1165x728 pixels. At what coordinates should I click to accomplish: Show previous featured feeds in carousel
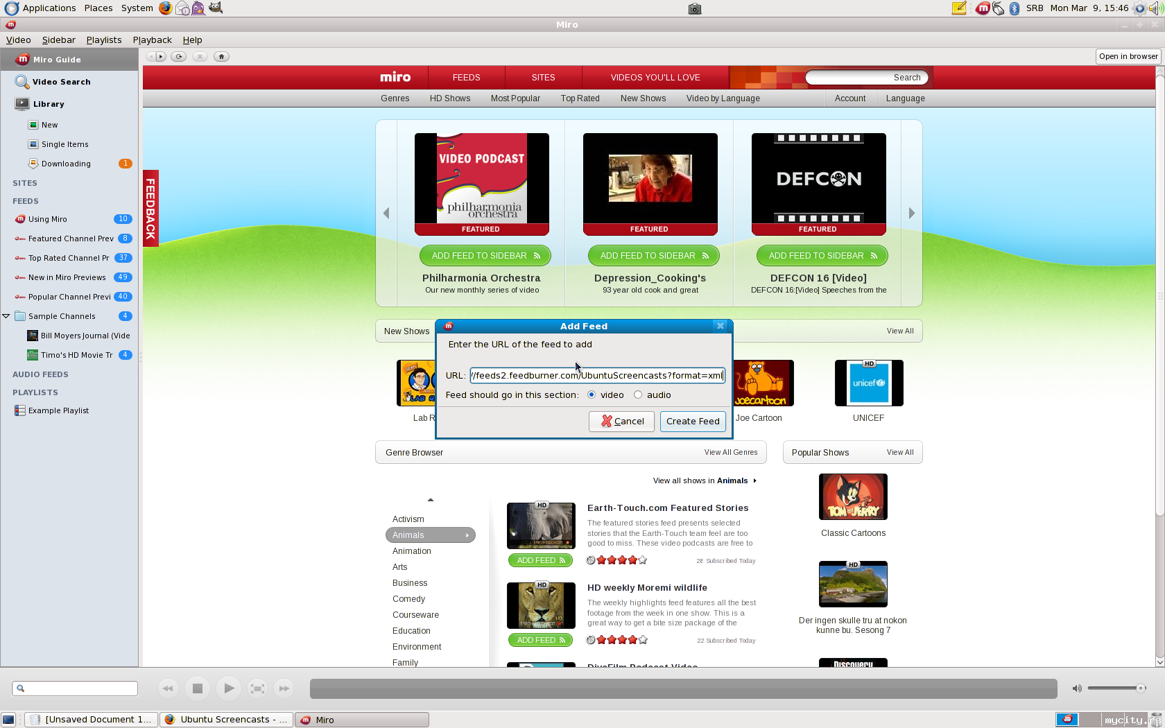[386, 214]
